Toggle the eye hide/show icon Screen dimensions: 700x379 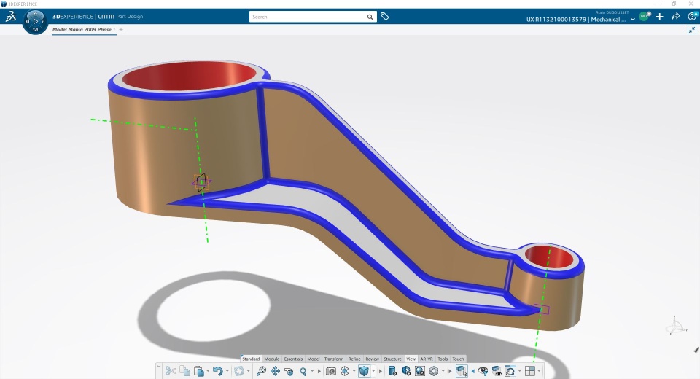tap(483, 371)
